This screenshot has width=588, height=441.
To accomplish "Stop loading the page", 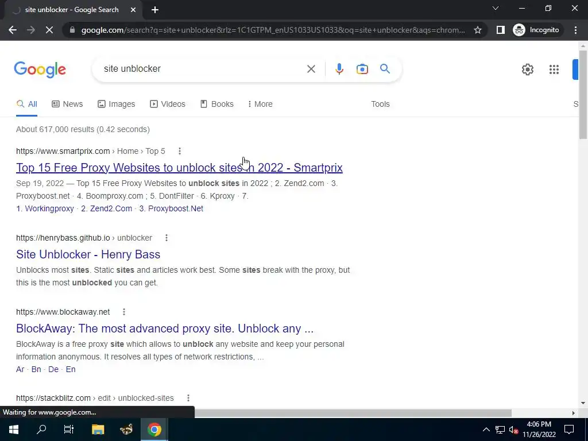I will pyautogui.click(x=49, y=30).
